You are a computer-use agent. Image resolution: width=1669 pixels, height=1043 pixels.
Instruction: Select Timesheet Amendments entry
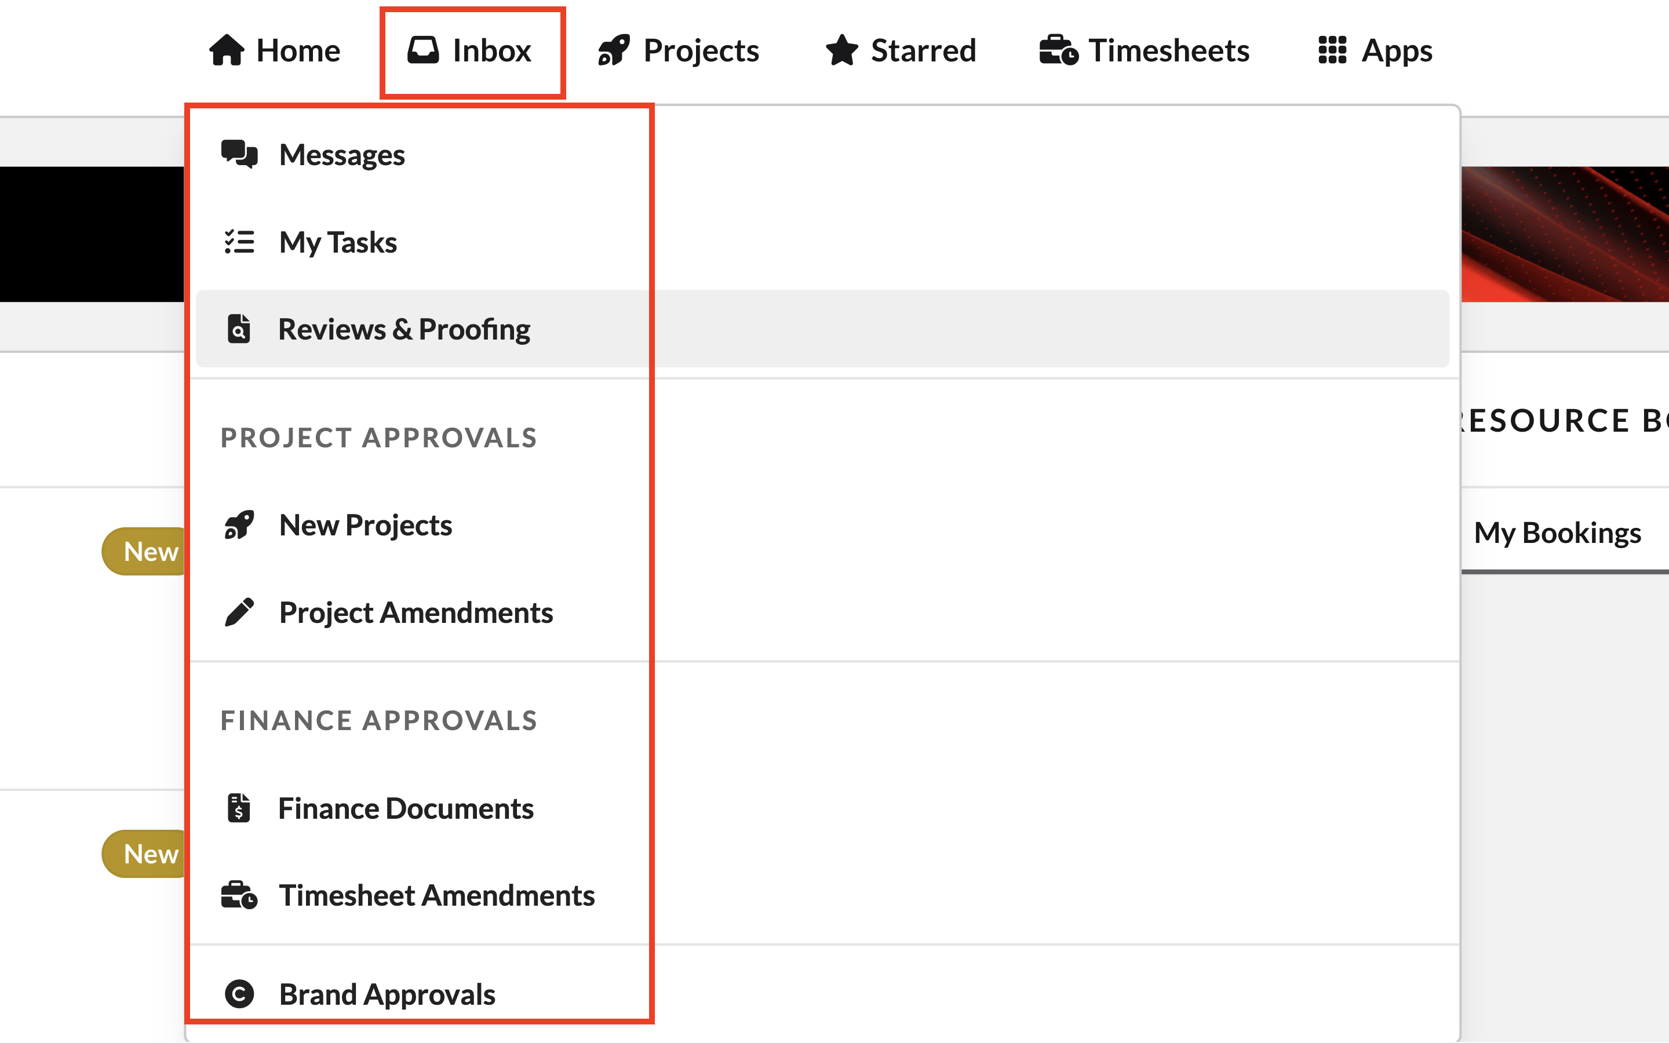tap(436, 895)
